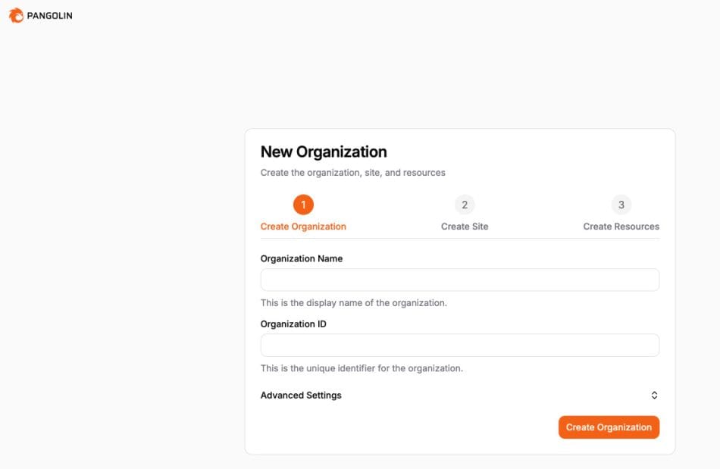The height and width of the screenshot is (469, 720).
Task: Click the numbered badge above Create Resources
Action: [x=621, y=204]
